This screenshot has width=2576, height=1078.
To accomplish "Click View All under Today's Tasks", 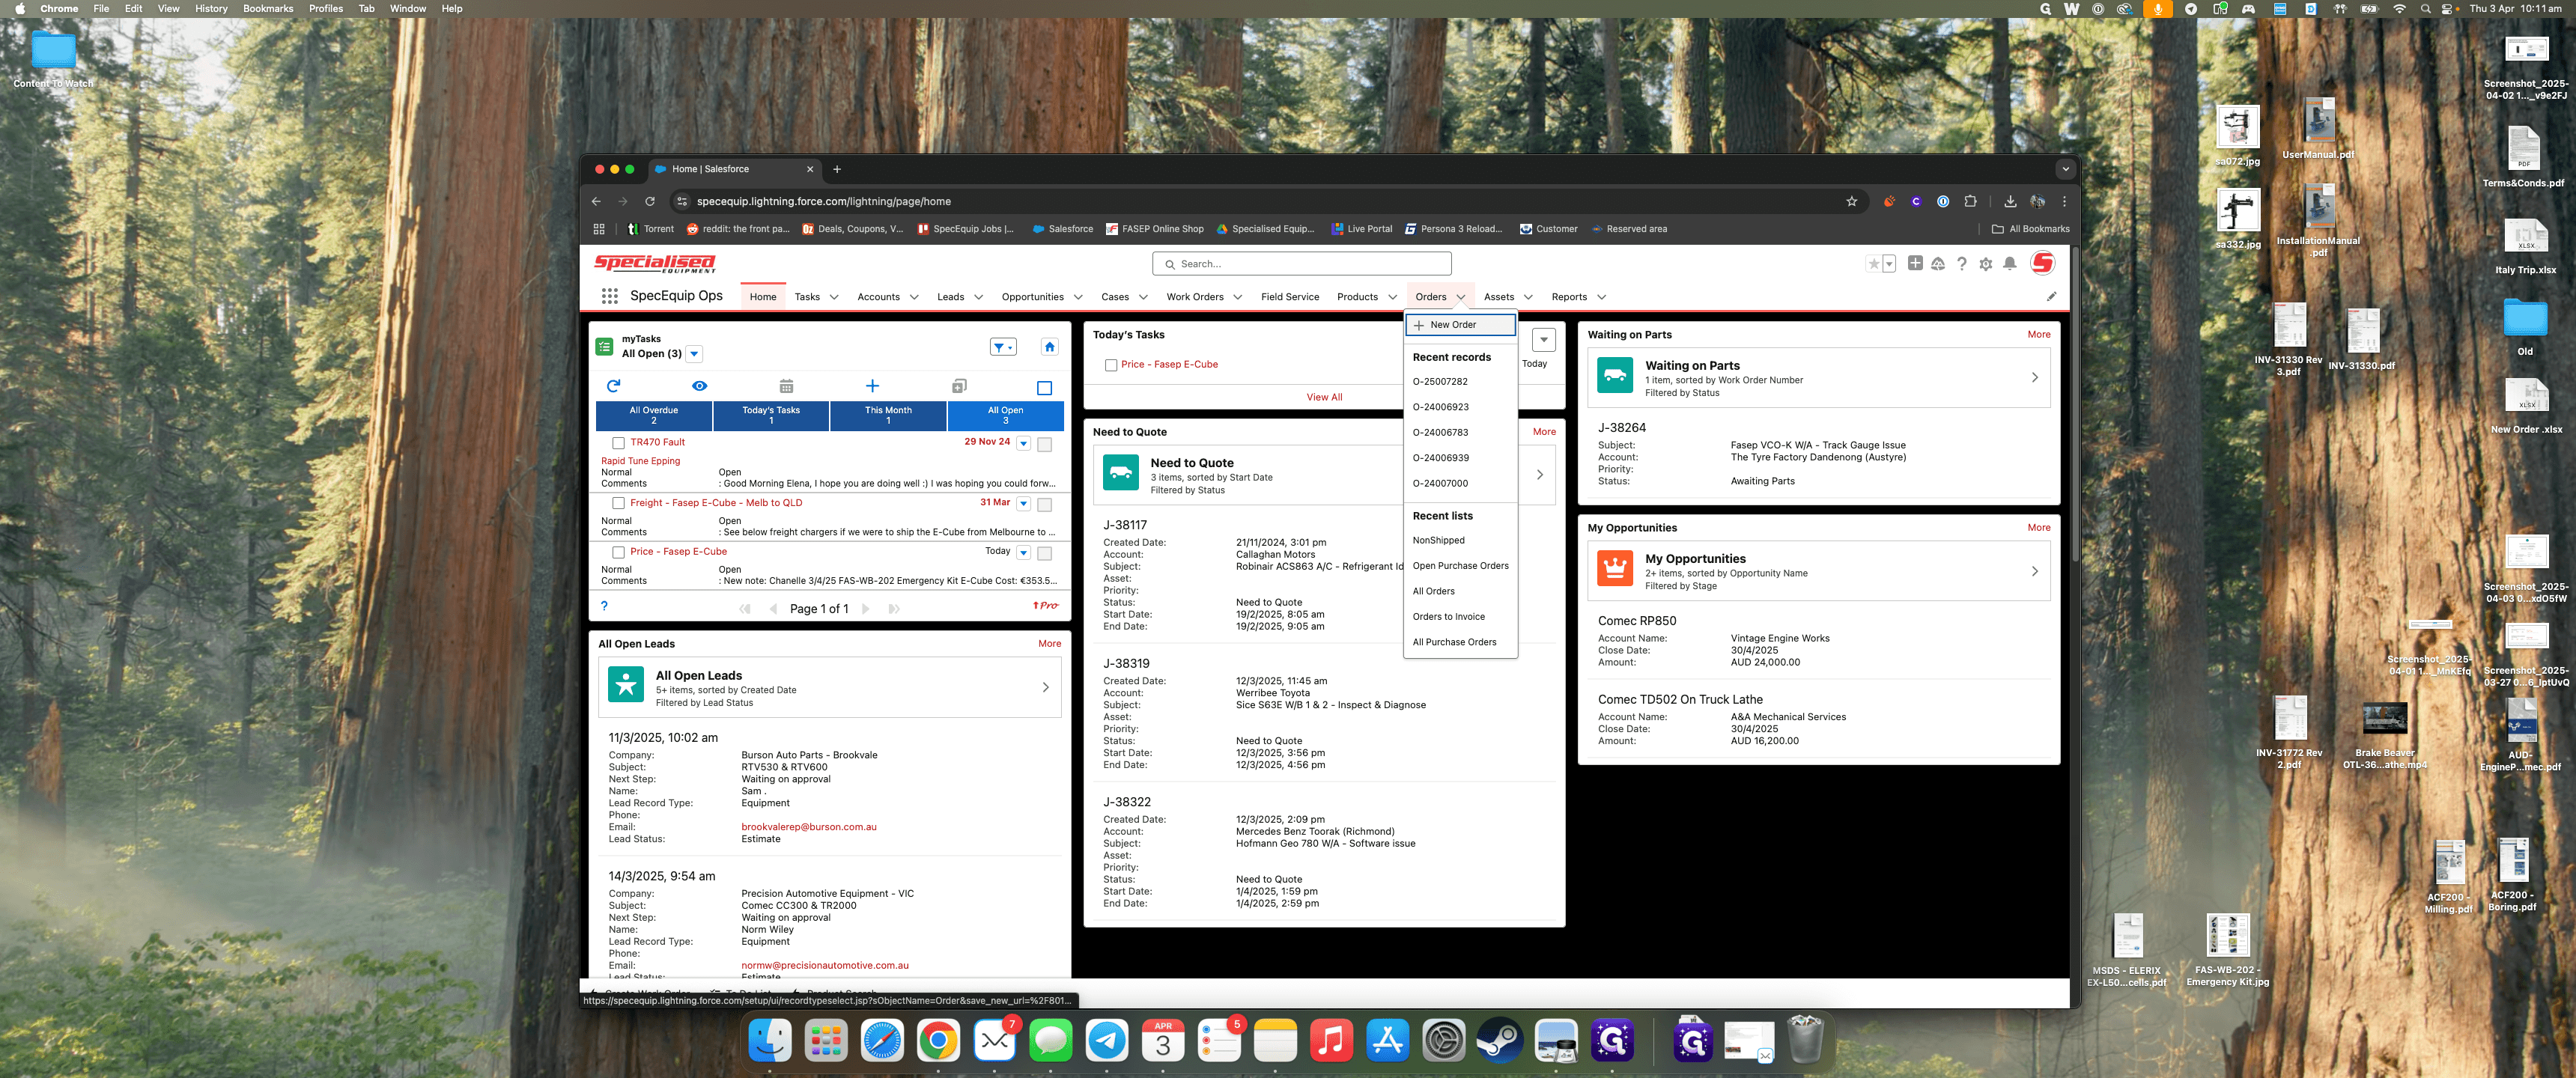I will pos(1324,397).
